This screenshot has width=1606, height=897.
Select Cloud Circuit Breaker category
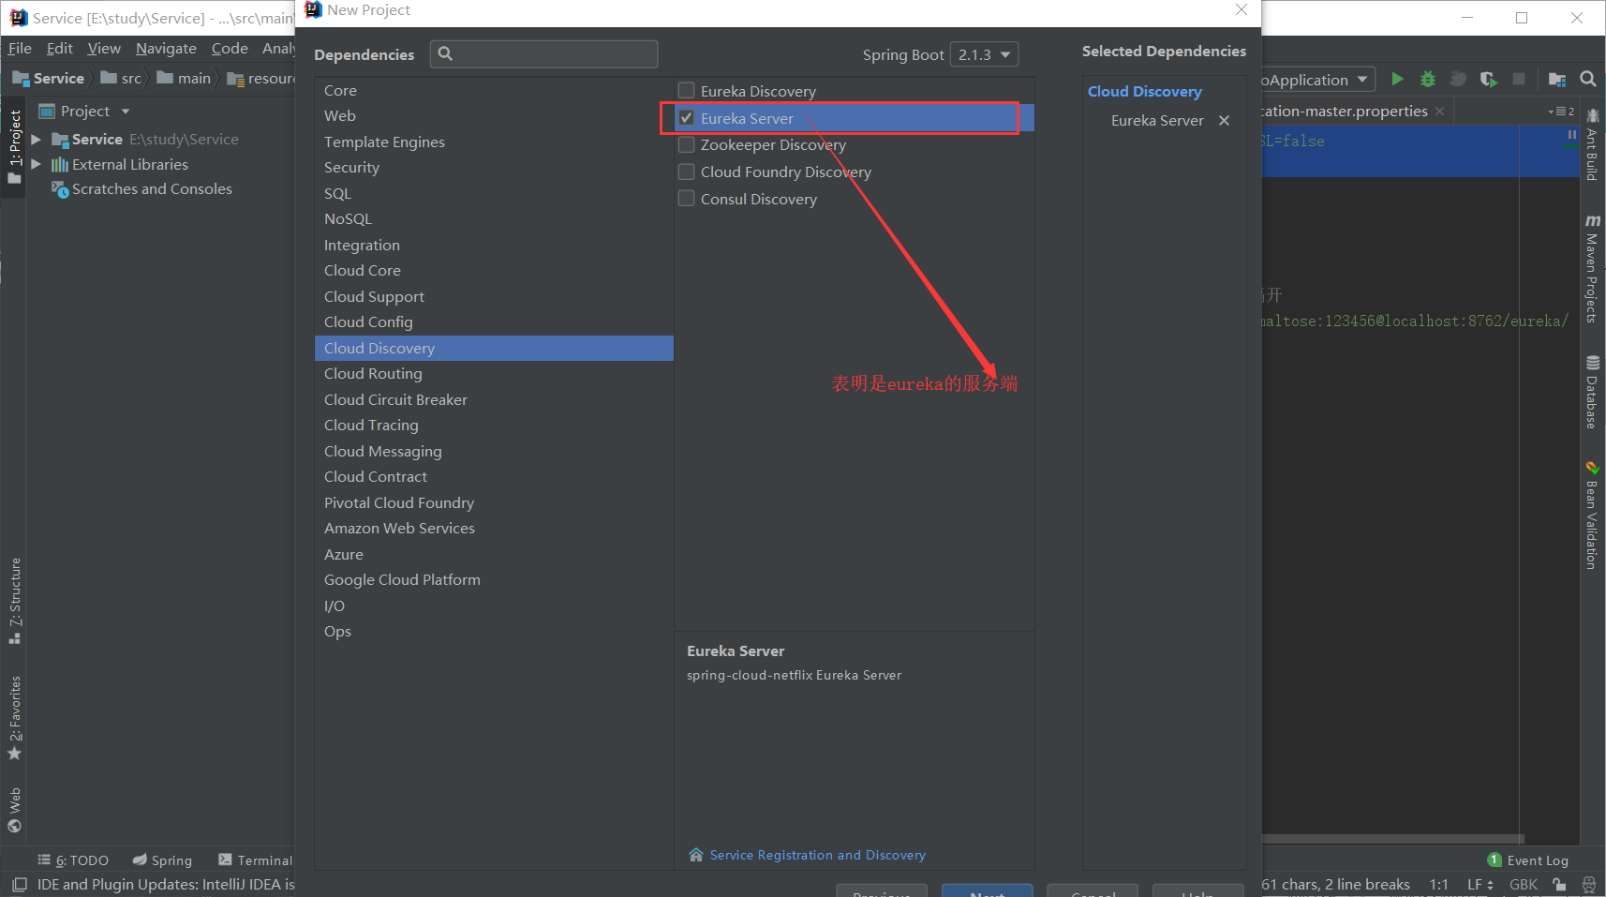point(494,400)
